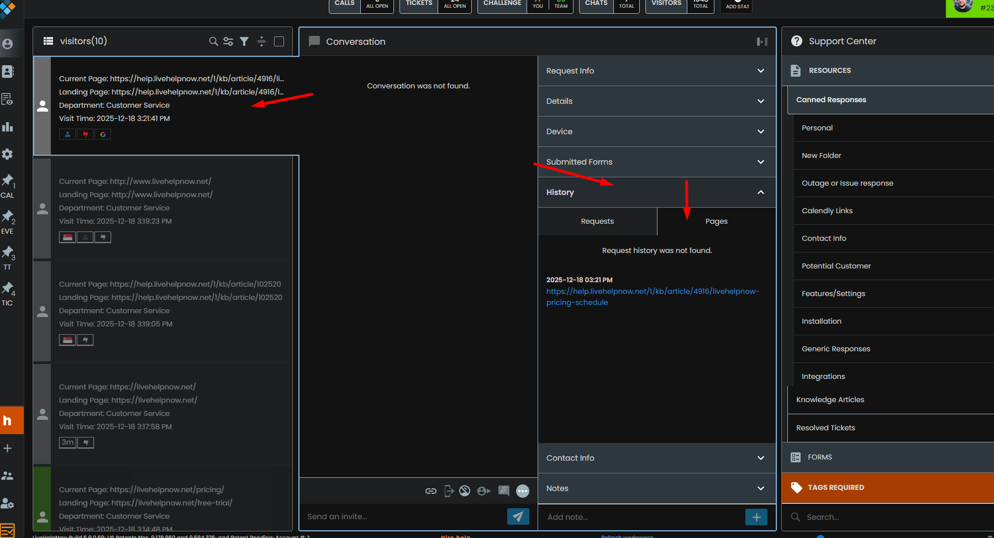Click the translate icon in conversation toolbar

pos(503,490)
